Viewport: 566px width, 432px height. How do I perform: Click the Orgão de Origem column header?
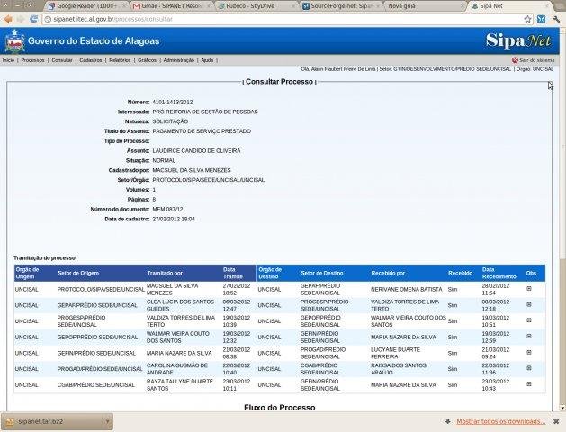point(27,274)
